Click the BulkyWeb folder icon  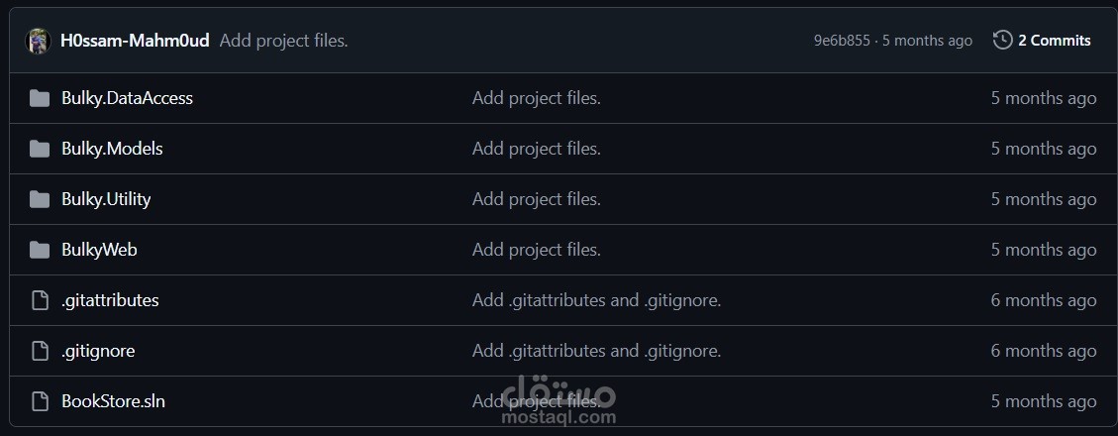point(40,250)
